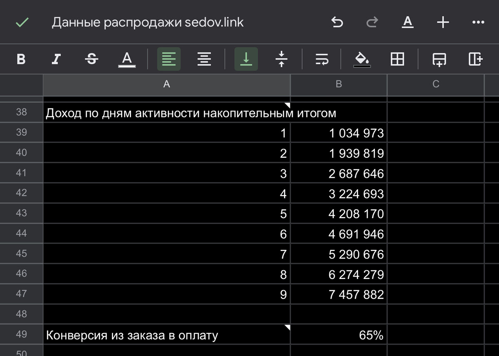Viewport: 499px width, 356px height.
Task: Select cell with value 2 687 646
Action: [x=338, y=173]
